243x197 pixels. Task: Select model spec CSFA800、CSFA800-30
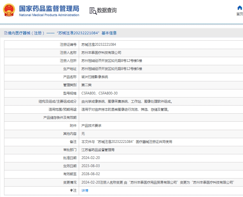(x=99, y=93)
